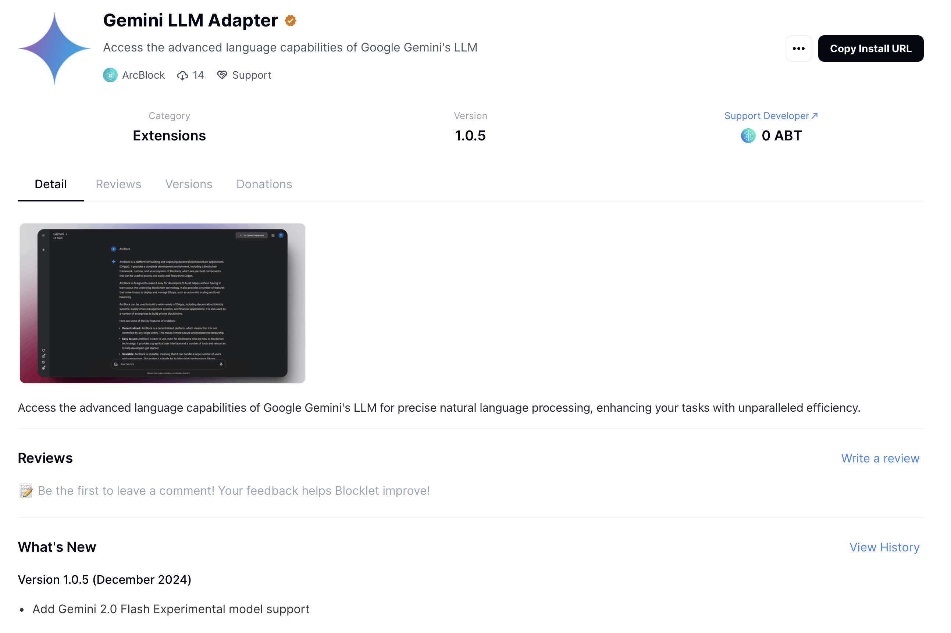Click the Write a review link

880,458
